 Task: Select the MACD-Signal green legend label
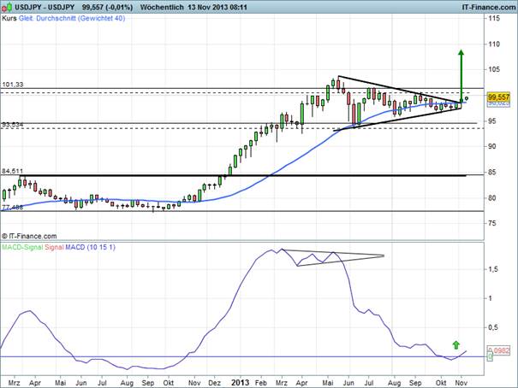point(22,247)
